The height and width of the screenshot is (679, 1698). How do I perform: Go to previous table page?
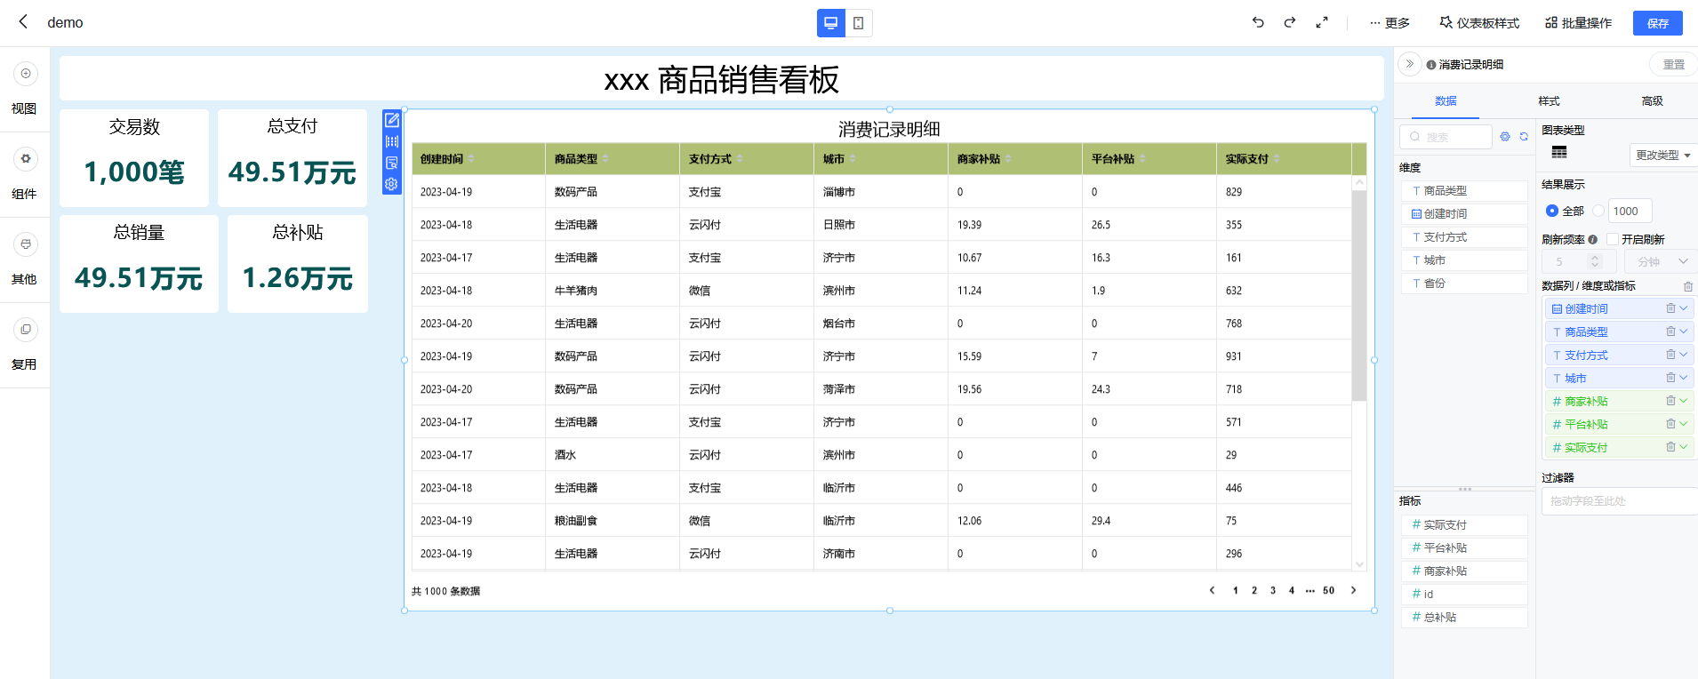click(x=1212, y=590)
